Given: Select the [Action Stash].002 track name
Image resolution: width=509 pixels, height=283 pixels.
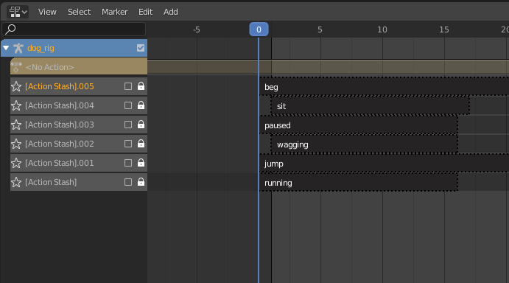Looking at the screenshot, I should point(60,144).
